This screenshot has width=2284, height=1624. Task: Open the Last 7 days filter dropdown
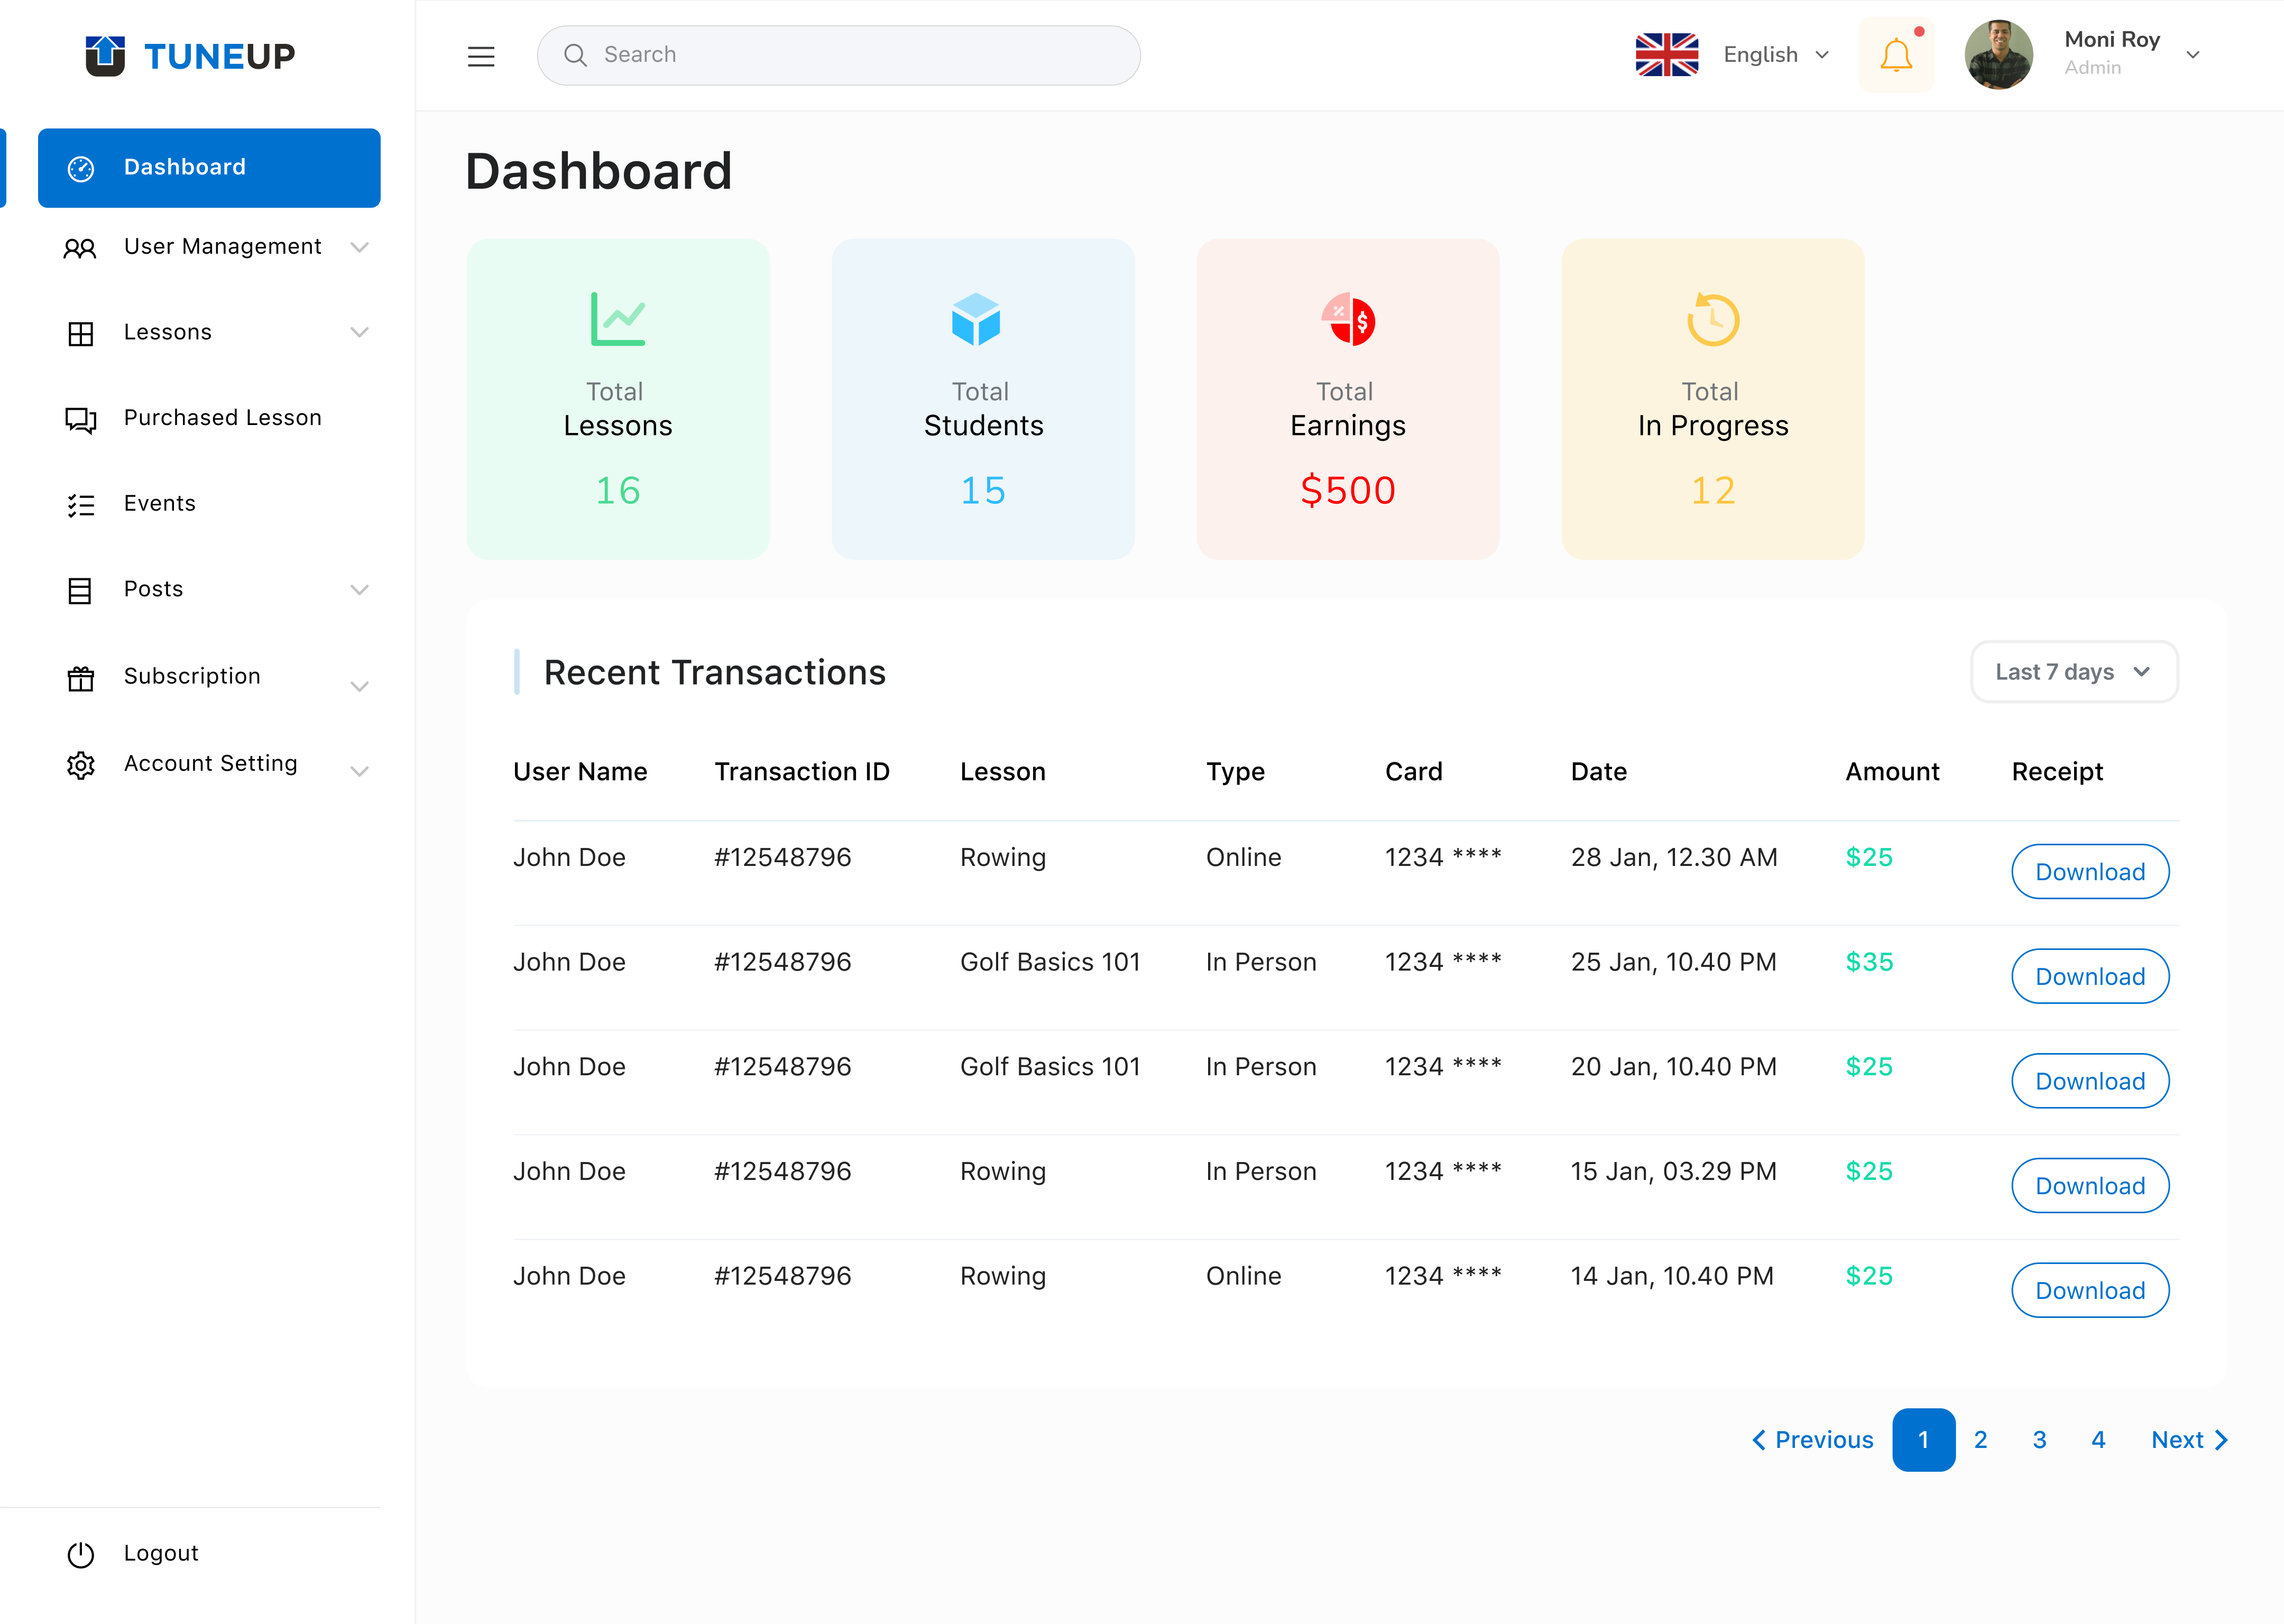pos(2073,671)
